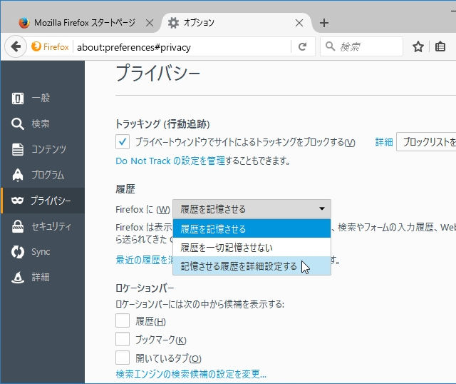Click the トラッキング (行動追跡) heading
The height and width of the screenshot is (384, 456).
click(x=162, y=123)
